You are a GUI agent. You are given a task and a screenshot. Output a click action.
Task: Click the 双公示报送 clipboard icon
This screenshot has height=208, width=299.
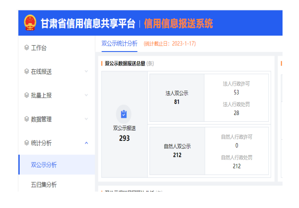coord(124,114)
